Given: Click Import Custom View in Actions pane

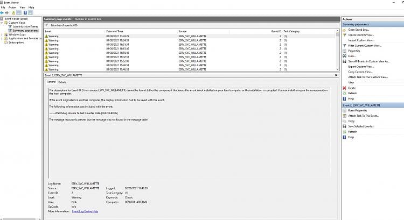Looking at the screenshot, I should [361, 40].
